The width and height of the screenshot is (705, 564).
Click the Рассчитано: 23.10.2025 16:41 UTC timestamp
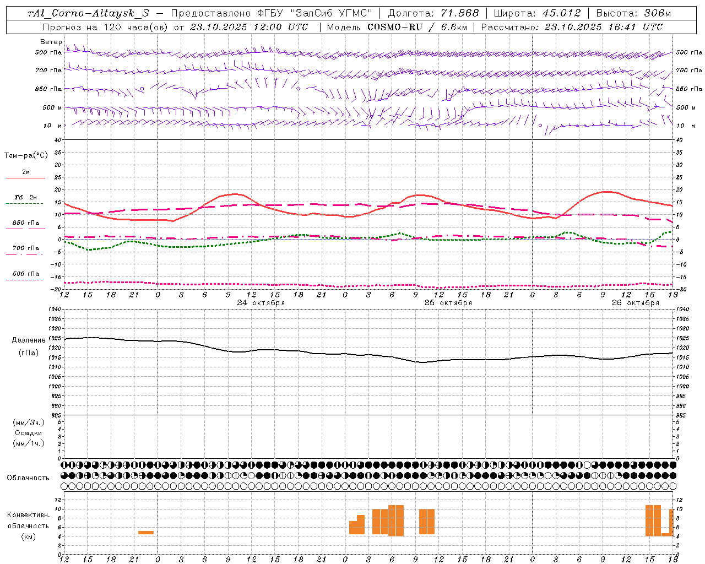(x=572, y=27)
